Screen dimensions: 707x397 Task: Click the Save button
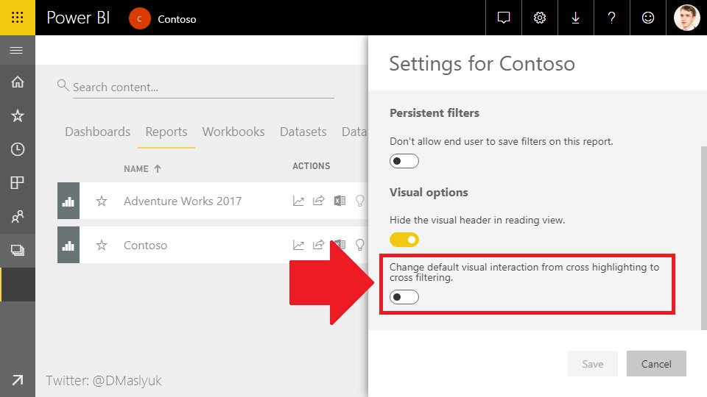(x=592, y=364)
